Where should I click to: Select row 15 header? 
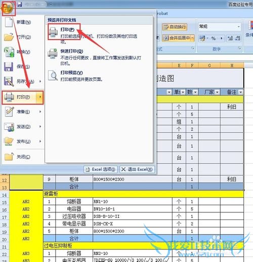point(5,202)
